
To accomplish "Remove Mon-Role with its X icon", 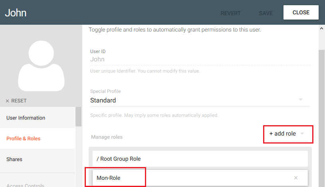I will 296,178.
